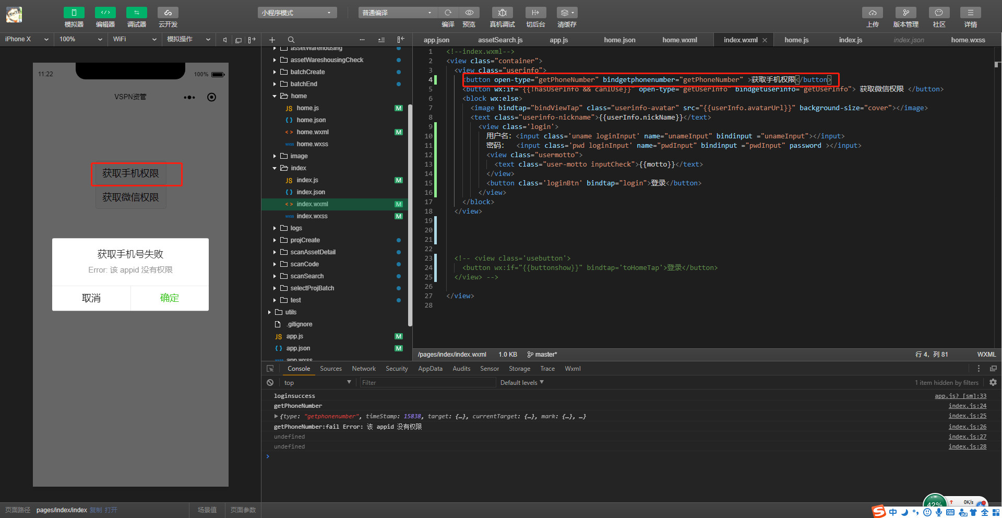Toggle the 调试器 debugger panel button
The image size is (1002, 518).
click(136, 13)
